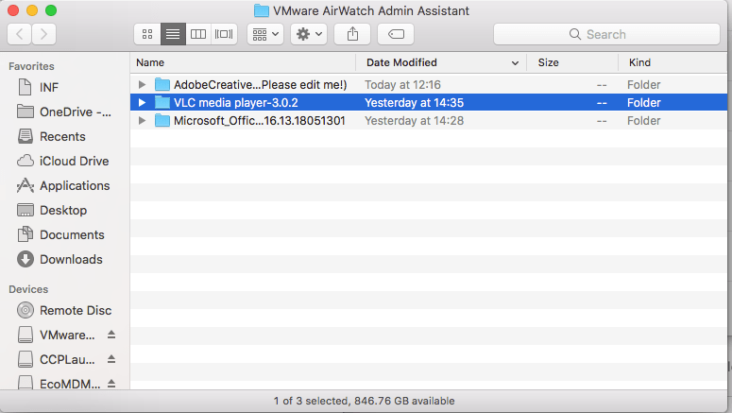Select the EcoMDM volume in Devices
Image resolution: width=732 pixels, height=413 pixels.
(70, 384)
